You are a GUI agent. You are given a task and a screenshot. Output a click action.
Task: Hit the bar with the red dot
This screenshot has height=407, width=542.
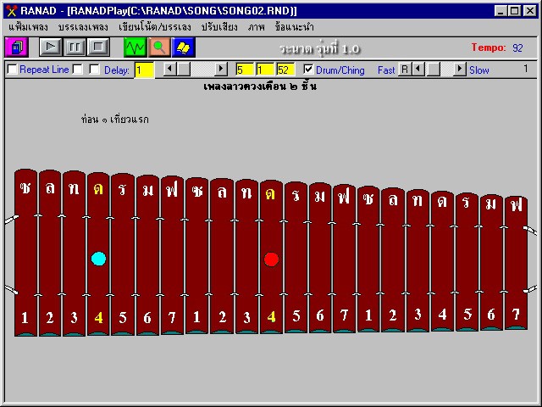pos(271,256)
